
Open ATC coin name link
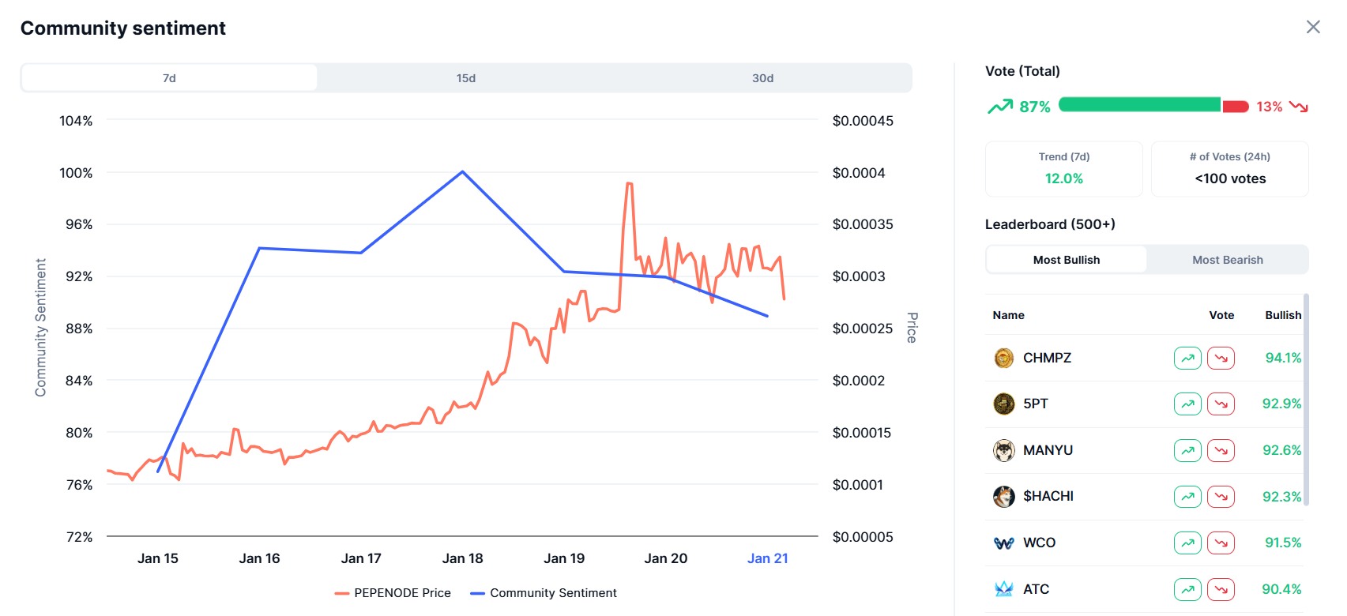point(1037,589)
